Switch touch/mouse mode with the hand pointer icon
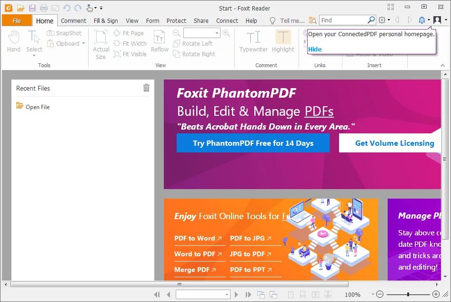The height and width of the screenshot is (302, 451). 90,8
